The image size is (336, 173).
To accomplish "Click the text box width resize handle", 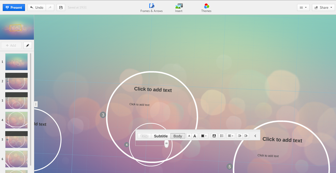I will pos(167,143).
